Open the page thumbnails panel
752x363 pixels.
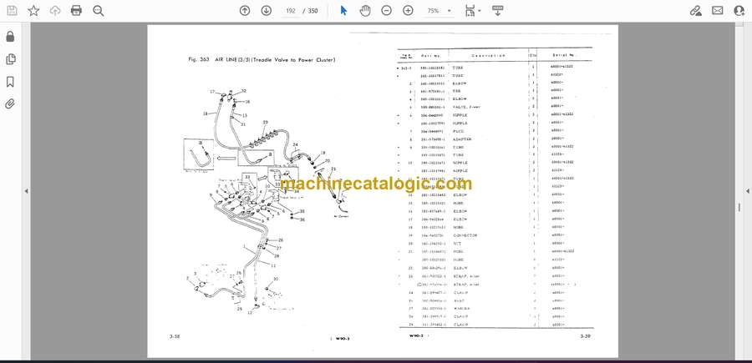tap(10, 59)
